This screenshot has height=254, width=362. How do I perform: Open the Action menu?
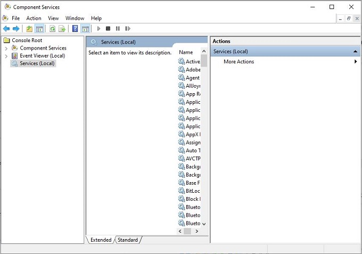click(x=34, y=18)
